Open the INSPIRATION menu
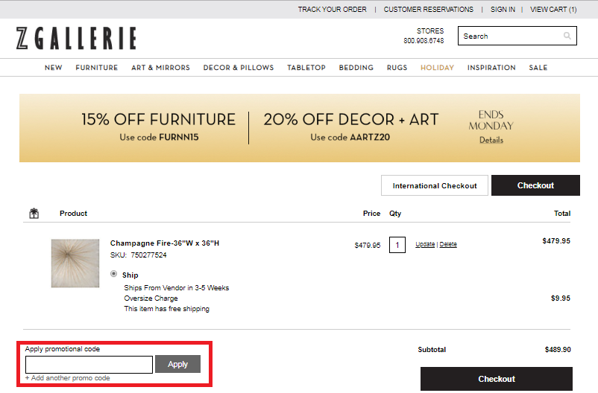The height and width of the screenshot is (393, 598). [x=491, y=68]
